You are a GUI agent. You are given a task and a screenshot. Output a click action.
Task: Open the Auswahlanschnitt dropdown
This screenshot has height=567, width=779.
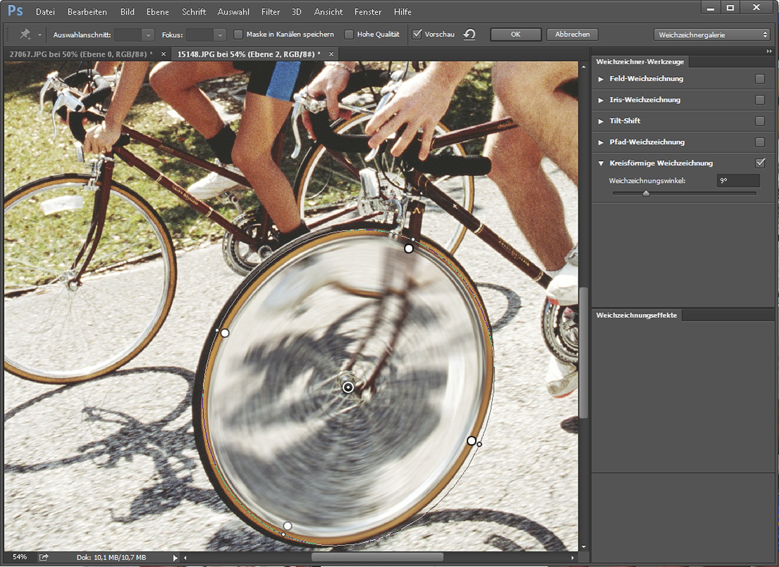[x=148, y=35]
